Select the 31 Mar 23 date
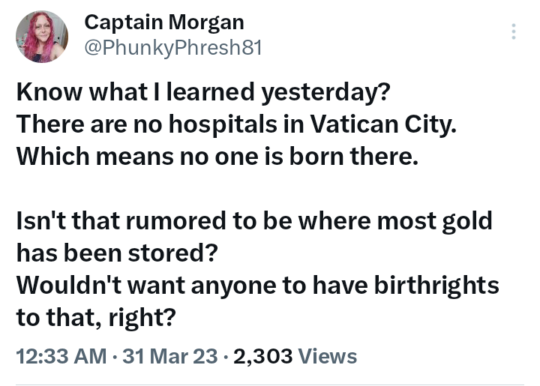This screenshot has height=386, width=540. pos(172,357)
